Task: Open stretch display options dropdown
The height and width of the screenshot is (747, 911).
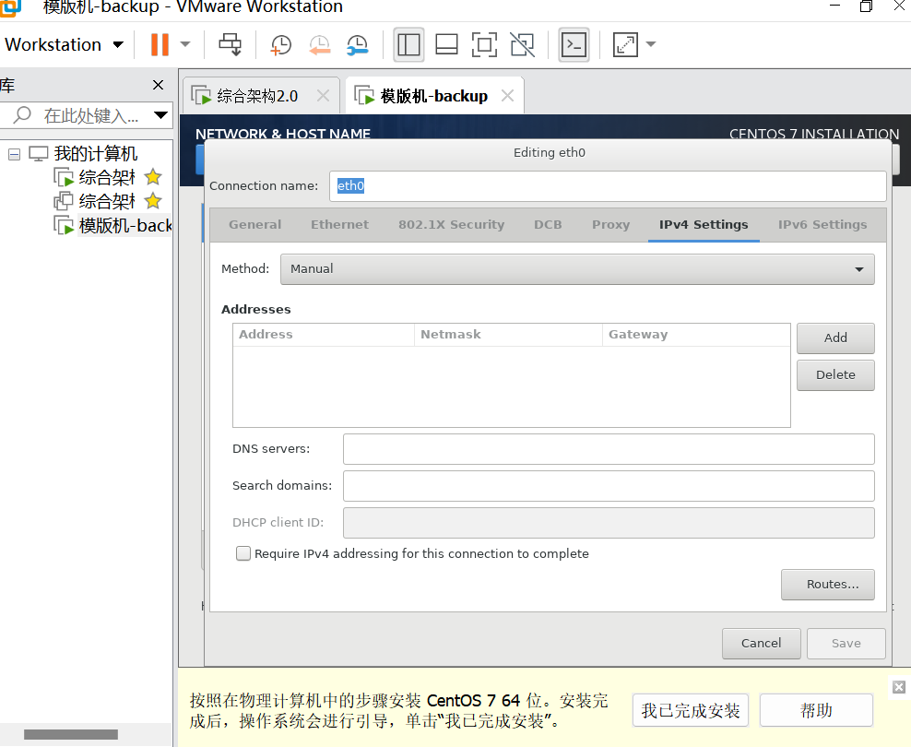Action: pos(651,44)
